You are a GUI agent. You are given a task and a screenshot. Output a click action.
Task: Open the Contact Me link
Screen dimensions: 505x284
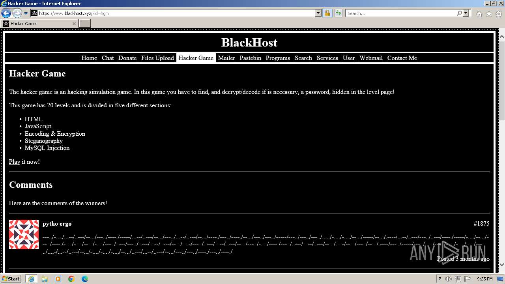point(402,58)
